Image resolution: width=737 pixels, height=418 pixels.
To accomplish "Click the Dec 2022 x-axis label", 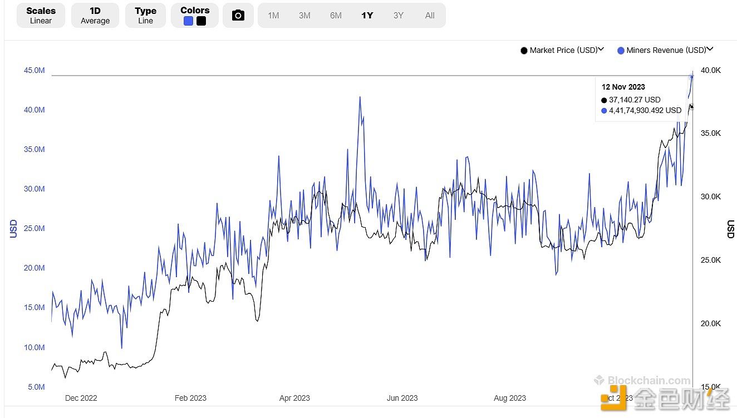I will pyautogui.click(x=81, y=398).
